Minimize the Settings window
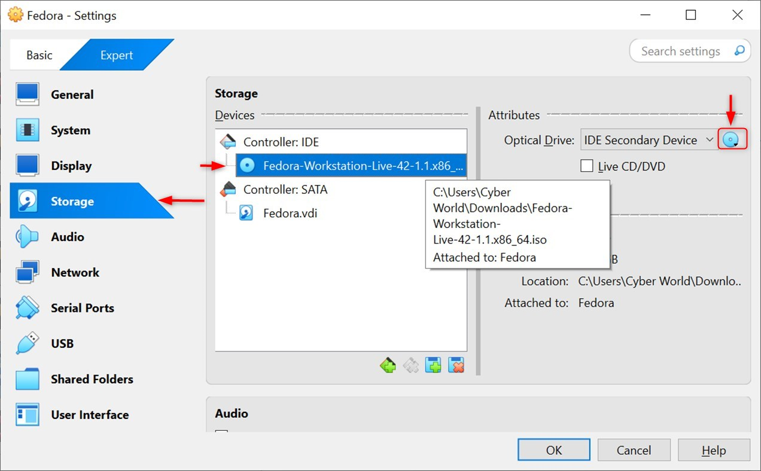Viewport: 761px width, 471px height. 644,15
